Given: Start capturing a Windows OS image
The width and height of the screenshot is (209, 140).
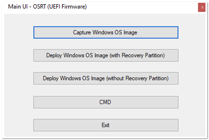Looking at the screenshot, I should [106, 33].
